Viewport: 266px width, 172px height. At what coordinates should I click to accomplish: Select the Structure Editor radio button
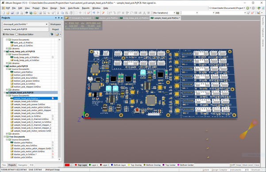17,34
